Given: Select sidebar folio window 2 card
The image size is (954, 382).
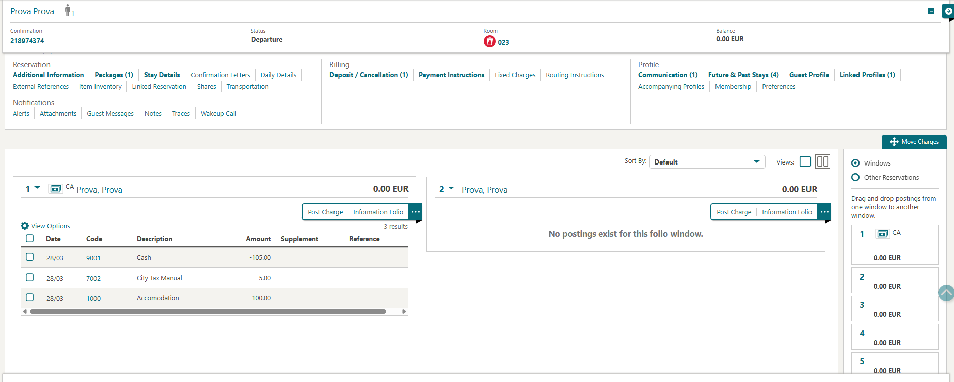Looking at the screenshot, I should pos(895,281).
